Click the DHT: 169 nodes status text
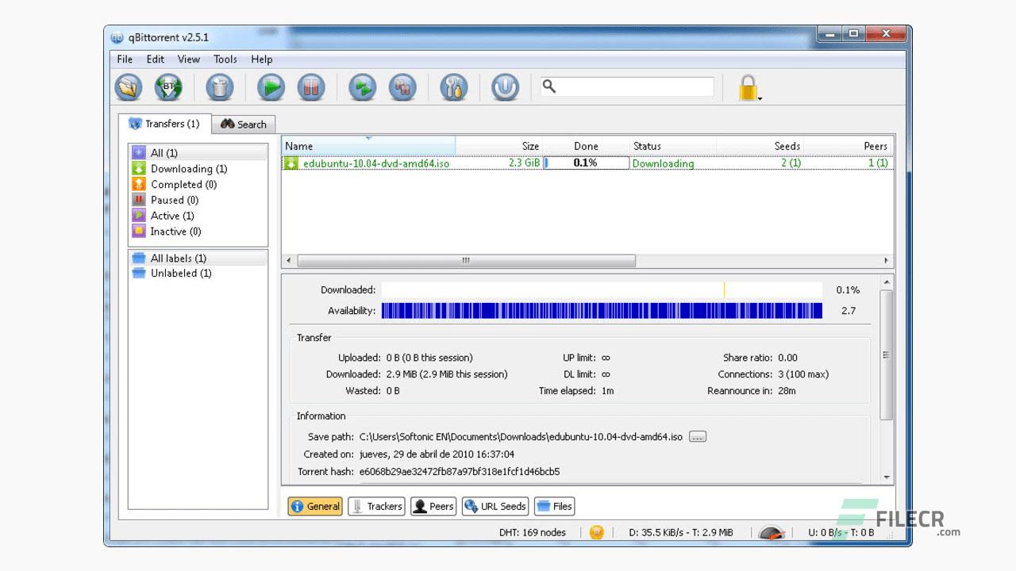 pyautogui.click(x=533, y=532)
